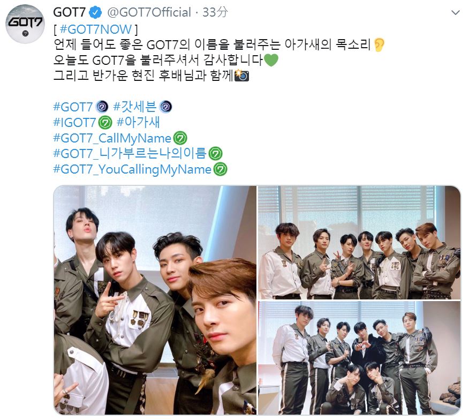Click the green heart emoji

[x=271, y=60]
